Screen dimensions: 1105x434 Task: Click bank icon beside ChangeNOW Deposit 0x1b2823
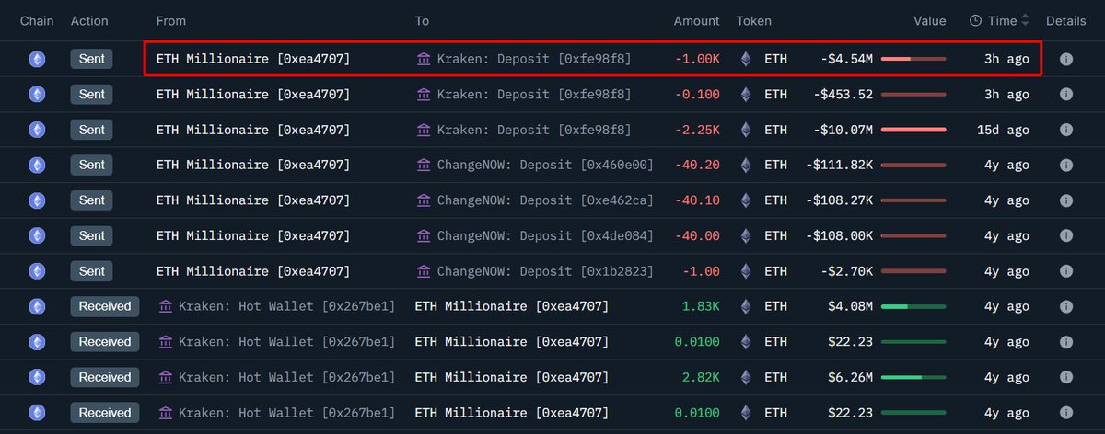tap(424, 271)
